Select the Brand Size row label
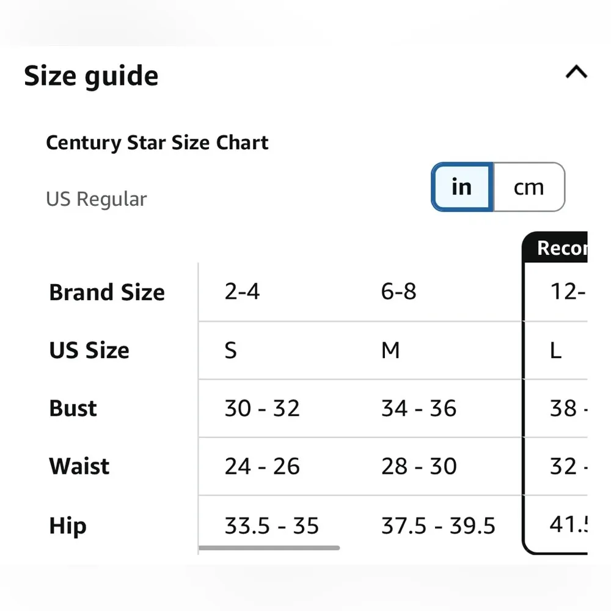 click(107, 292)
